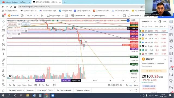Select the crosshair cursor tool

[x=3, y=22]
